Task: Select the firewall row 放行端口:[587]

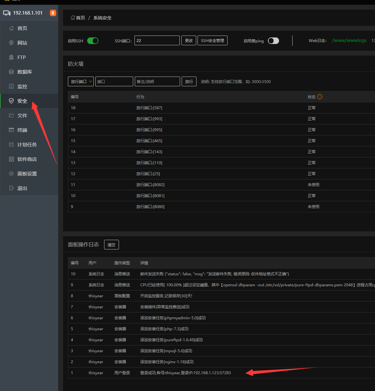Action: click(221, 108)
